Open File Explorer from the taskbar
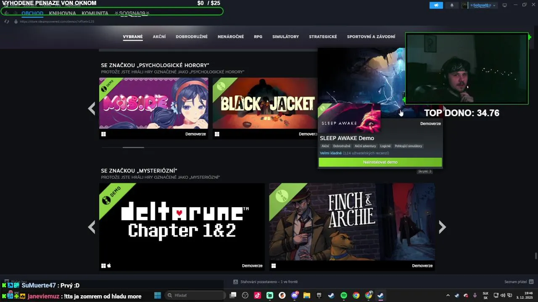538x302 pixels. (x=306, y=295)
